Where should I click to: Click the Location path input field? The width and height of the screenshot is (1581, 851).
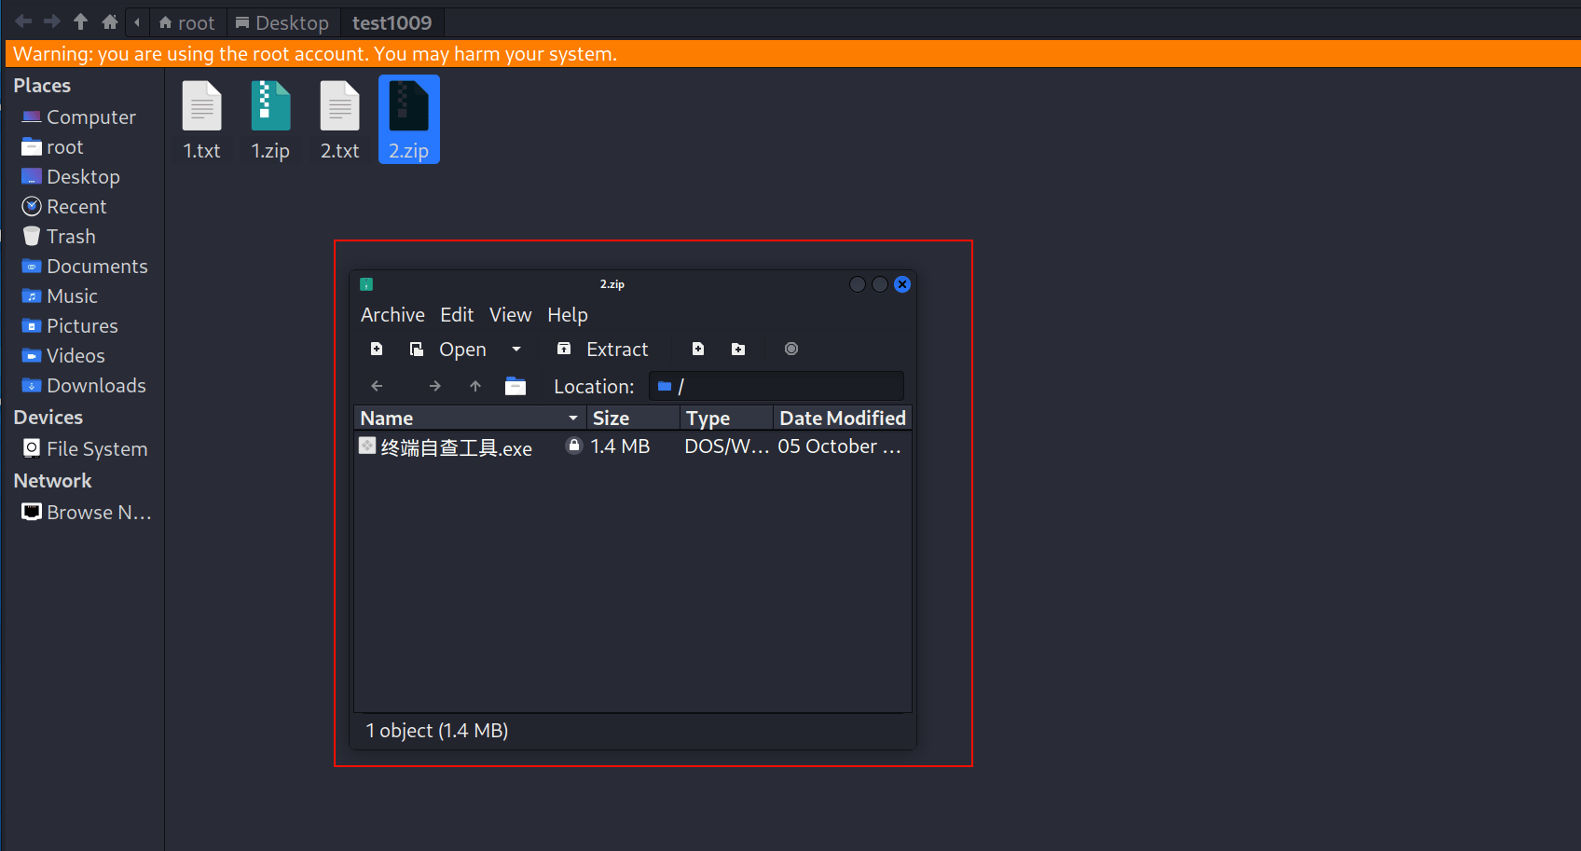[x=777, y=386]
